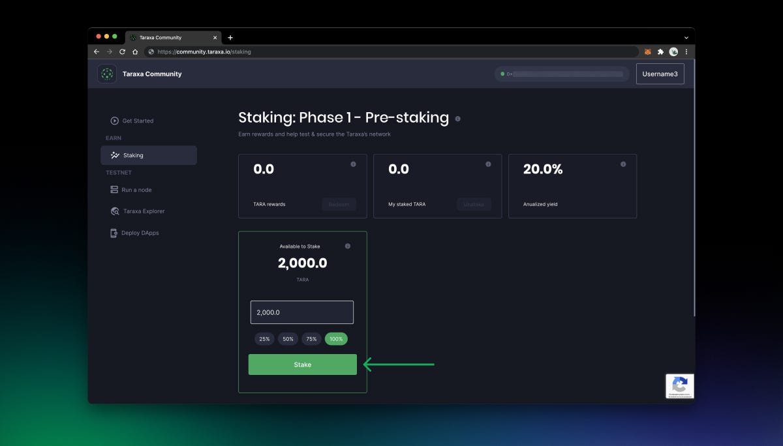Click the Redeem button
783x446 pixels.
click(339, 204)
